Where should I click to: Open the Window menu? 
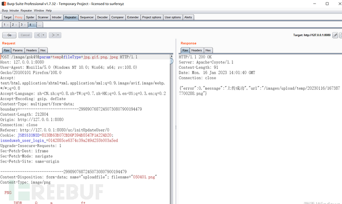[x=39, y=10]
